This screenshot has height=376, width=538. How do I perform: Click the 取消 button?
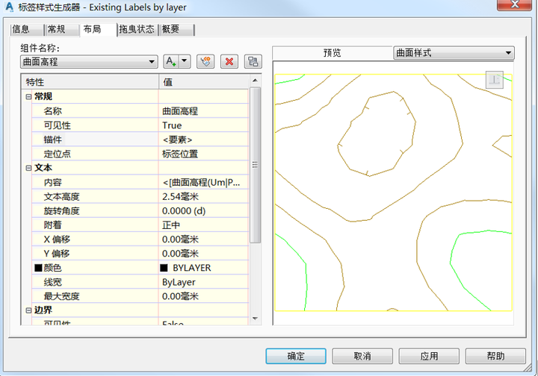click(x=362, y=356)
